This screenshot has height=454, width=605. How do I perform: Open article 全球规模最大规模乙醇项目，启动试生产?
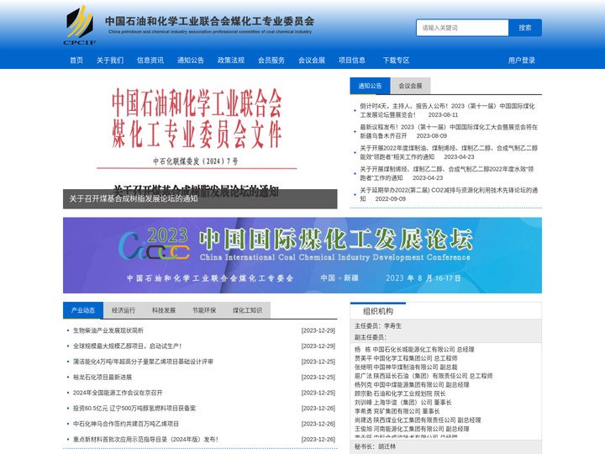tap(128, 346)
